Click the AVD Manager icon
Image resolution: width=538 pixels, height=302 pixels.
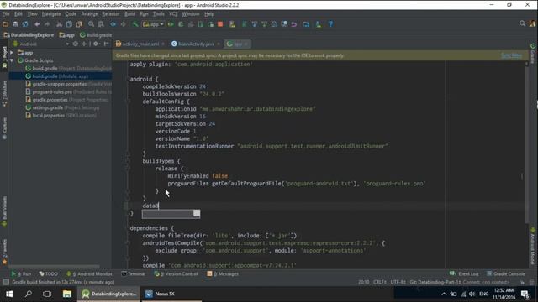(232, 24)
